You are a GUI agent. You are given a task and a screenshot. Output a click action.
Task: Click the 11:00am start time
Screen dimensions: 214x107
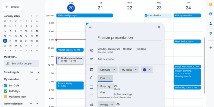[x=128, y=49]
